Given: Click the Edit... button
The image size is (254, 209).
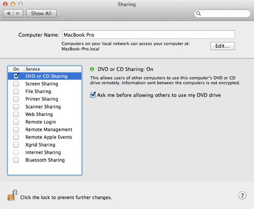Looking at the screenshot, I should (x=222, y=46).
